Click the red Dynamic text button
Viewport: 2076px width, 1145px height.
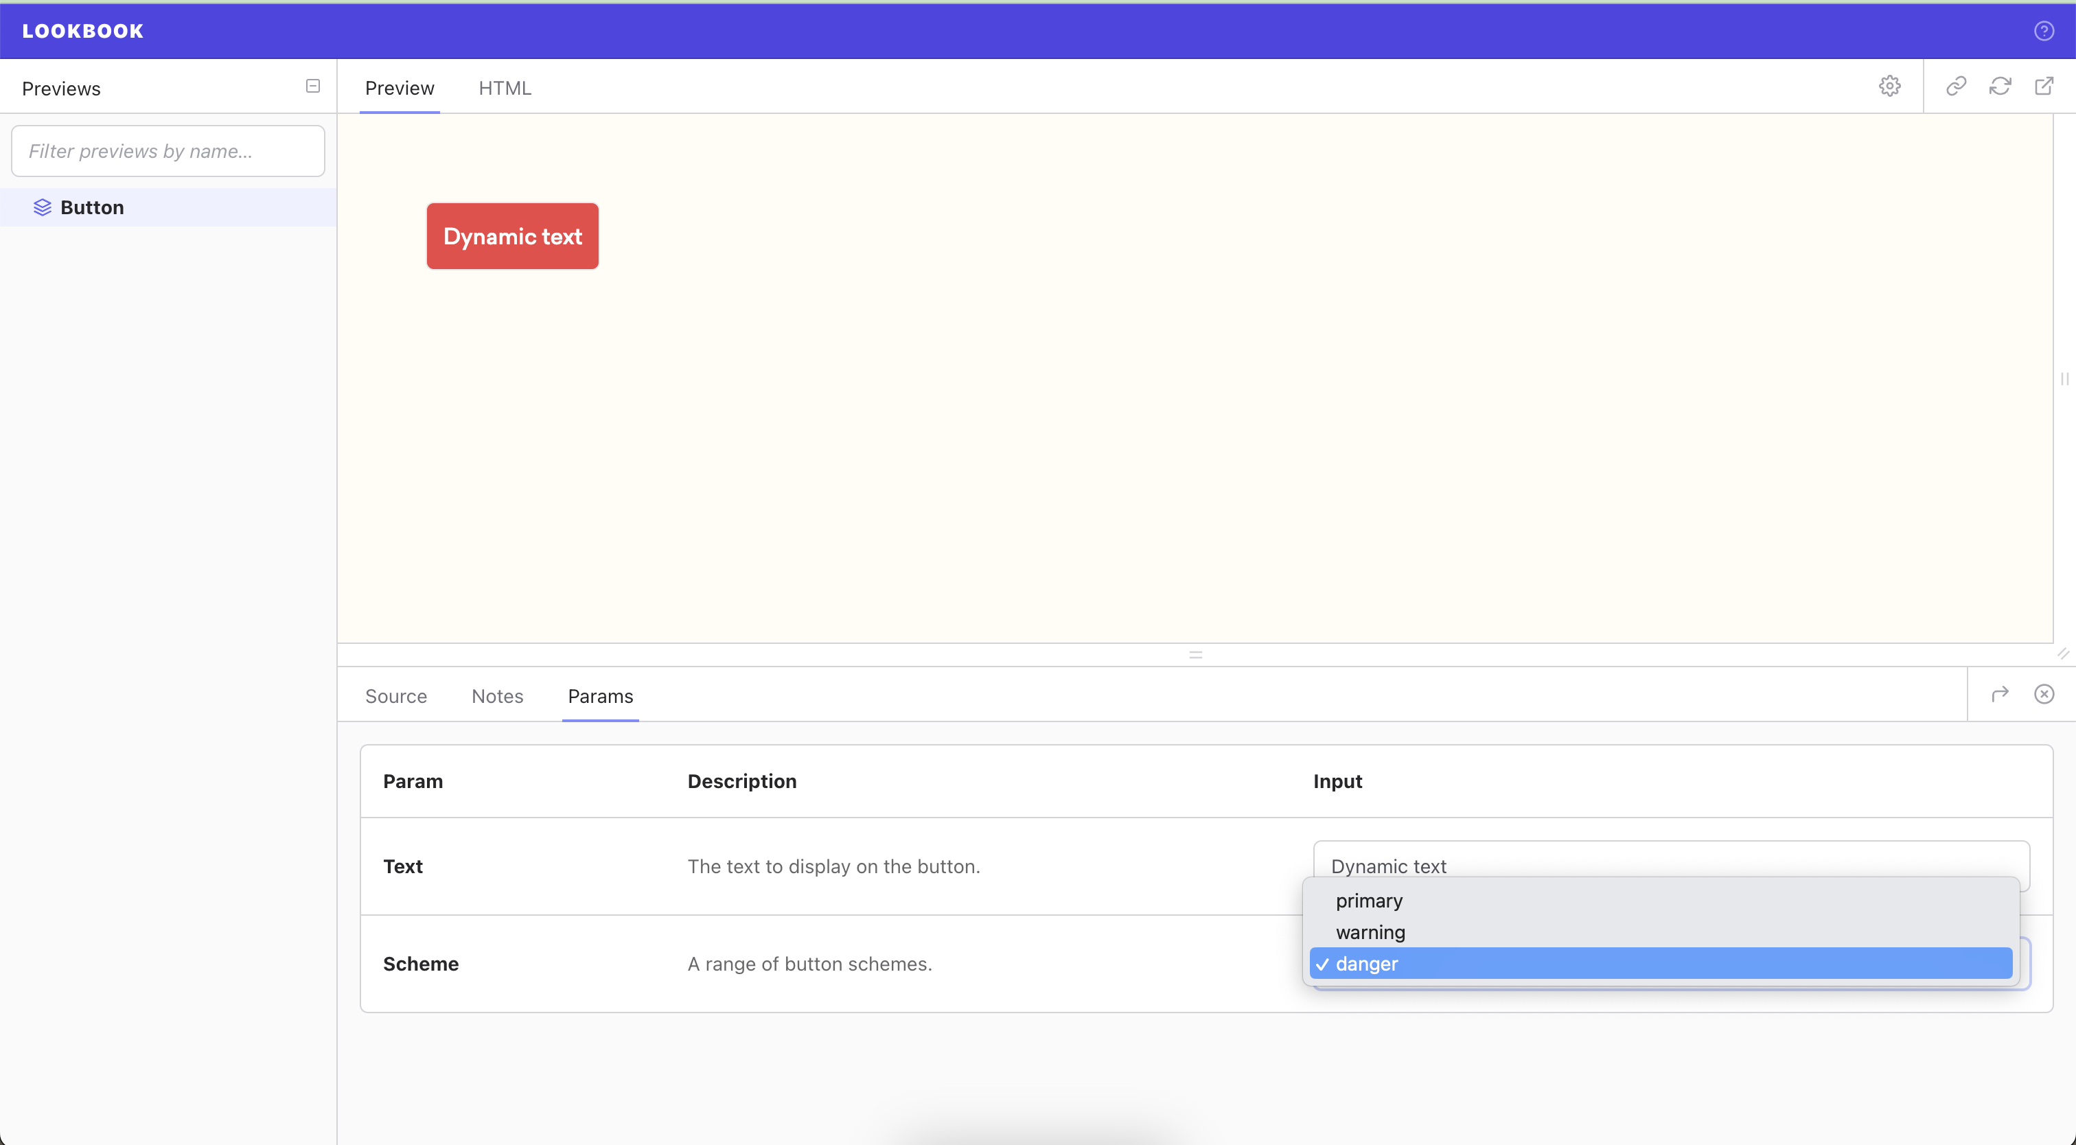click(513, 236)
